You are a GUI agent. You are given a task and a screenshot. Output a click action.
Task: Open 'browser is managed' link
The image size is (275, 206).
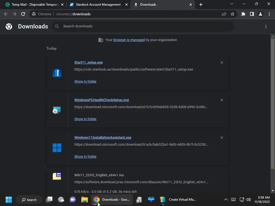pyautogui.click(x=129, y=40)
